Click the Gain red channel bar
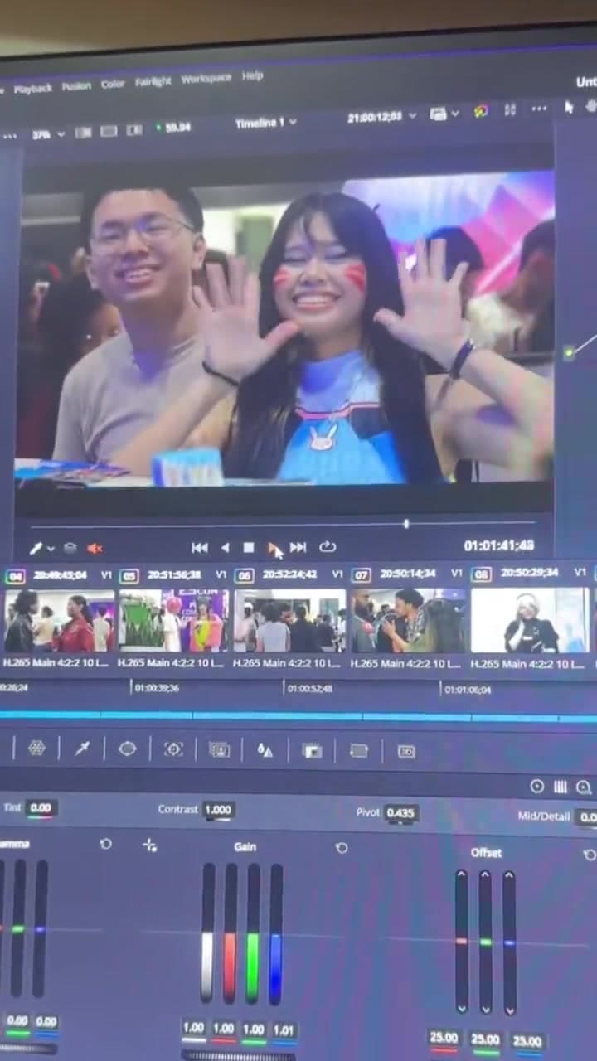597x1061 pixels. 230,933
